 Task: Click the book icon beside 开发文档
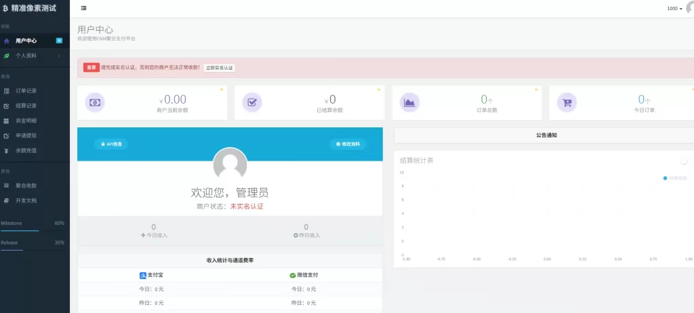[6, 201]
